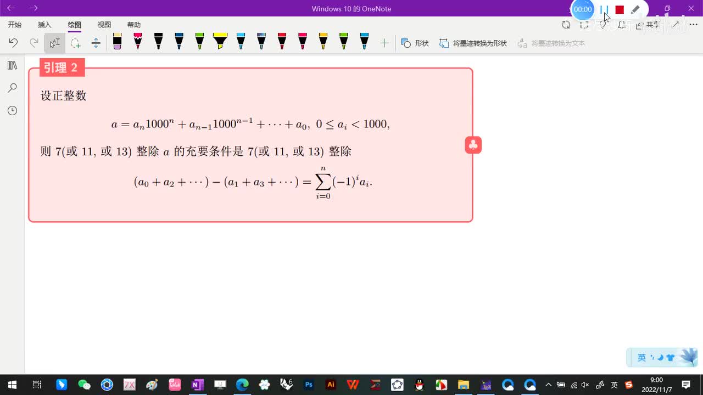The width and height of the screenshot is (703, 395).
Task: Add a new pen with plus button
Action: tap(384, 43)
